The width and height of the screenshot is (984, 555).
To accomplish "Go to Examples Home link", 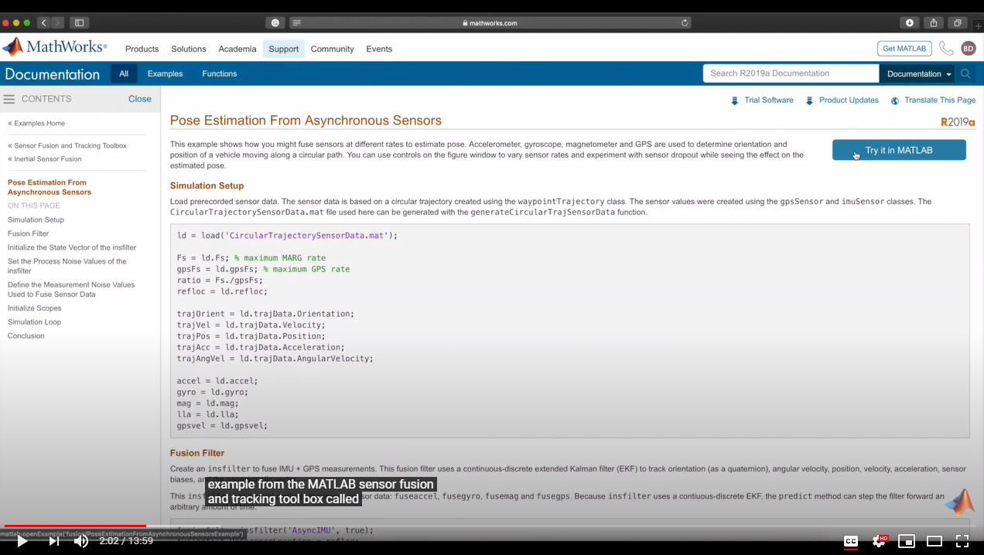I will (x=36, y=124).
